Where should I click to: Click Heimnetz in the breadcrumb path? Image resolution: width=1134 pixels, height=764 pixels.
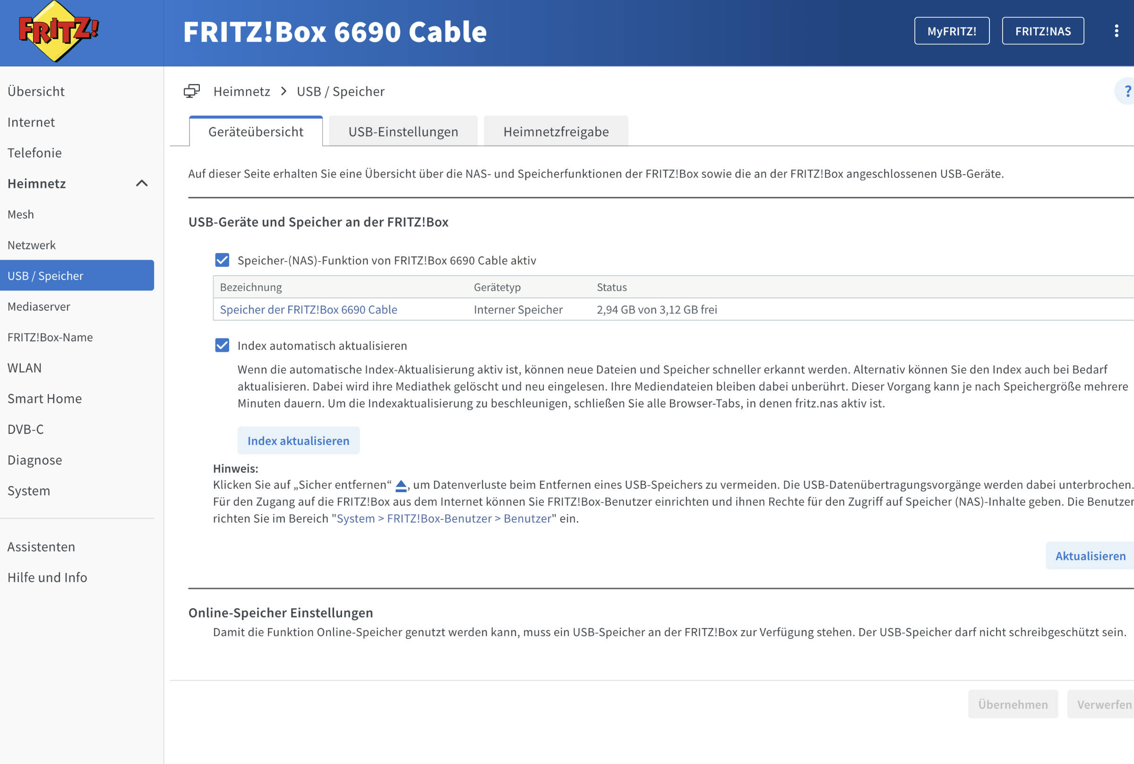(241, 91)
